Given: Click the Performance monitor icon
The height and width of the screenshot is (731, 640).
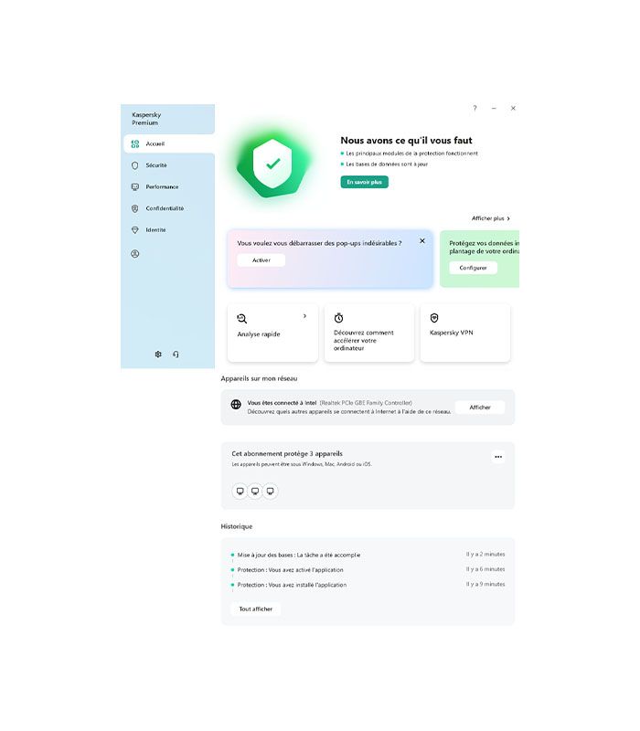Looking at the screenshot, I should tap(134, 186).
